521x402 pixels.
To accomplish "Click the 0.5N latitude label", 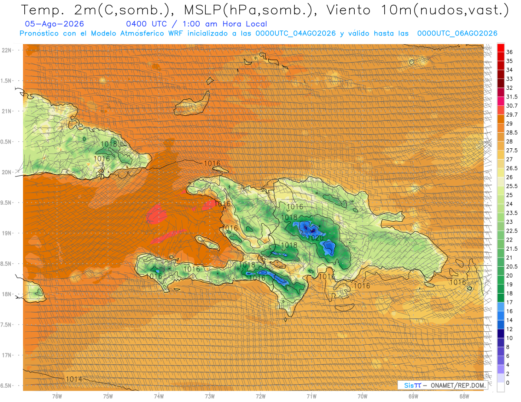I will pyautogui.click(x=7, y=142).
